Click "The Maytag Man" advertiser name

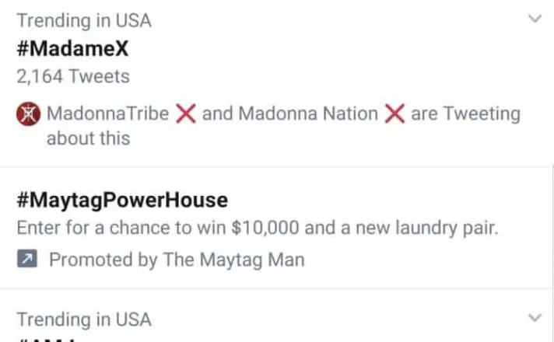point(233,260)
